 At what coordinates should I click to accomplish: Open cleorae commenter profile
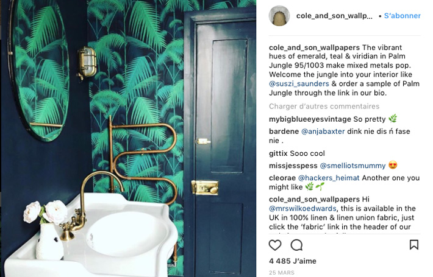point(282,178)
